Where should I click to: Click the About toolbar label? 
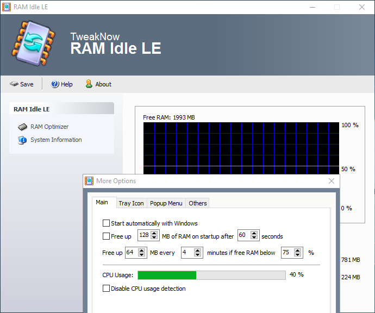click(x=103, y=84)
